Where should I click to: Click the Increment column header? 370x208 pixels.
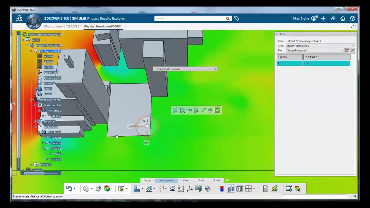pyautogui.click(x=326, y=57)
